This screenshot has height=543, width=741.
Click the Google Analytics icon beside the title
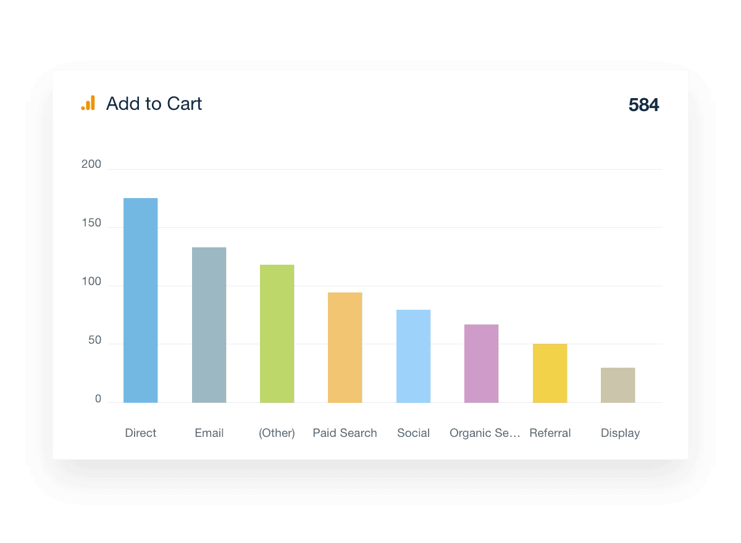coord(88,103)
